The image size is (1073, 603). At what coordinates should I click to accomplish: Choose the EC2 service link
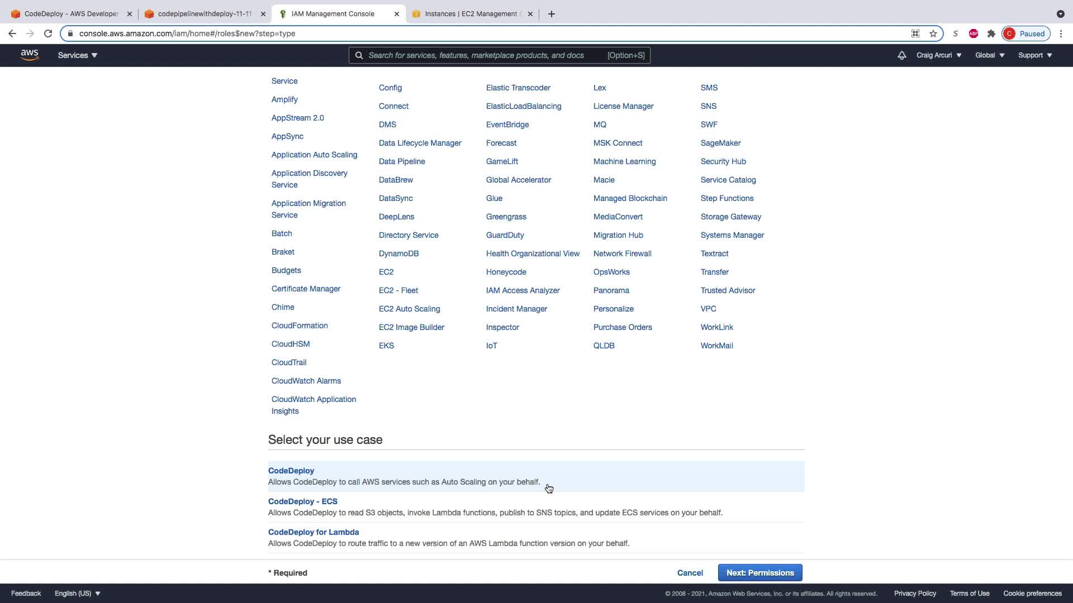(386, 272)
